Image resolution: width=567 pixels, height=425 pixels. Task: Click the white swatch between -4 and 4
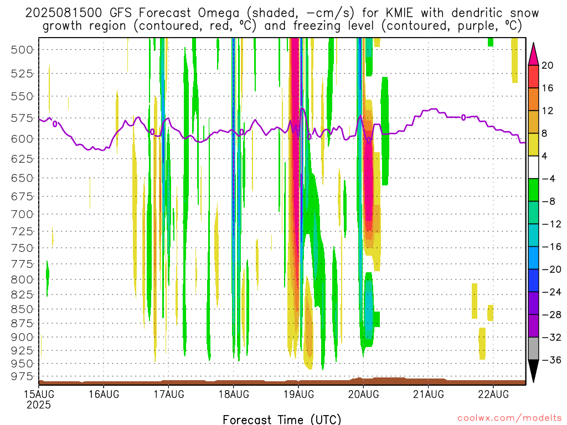(x=533, y=167)
